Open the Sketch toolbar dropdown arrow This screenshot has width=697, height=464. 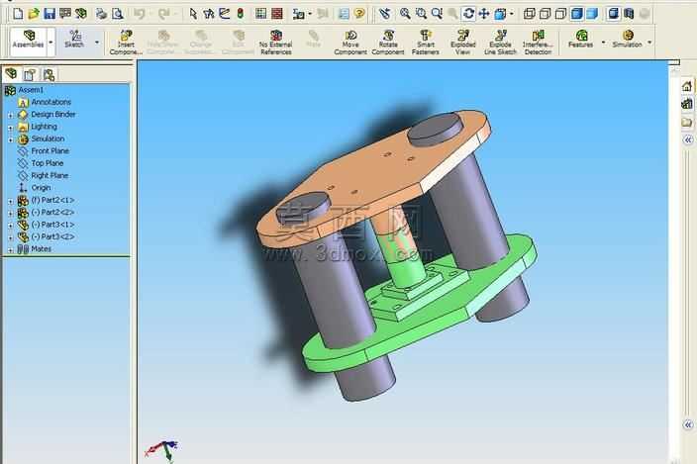point(97,43)
